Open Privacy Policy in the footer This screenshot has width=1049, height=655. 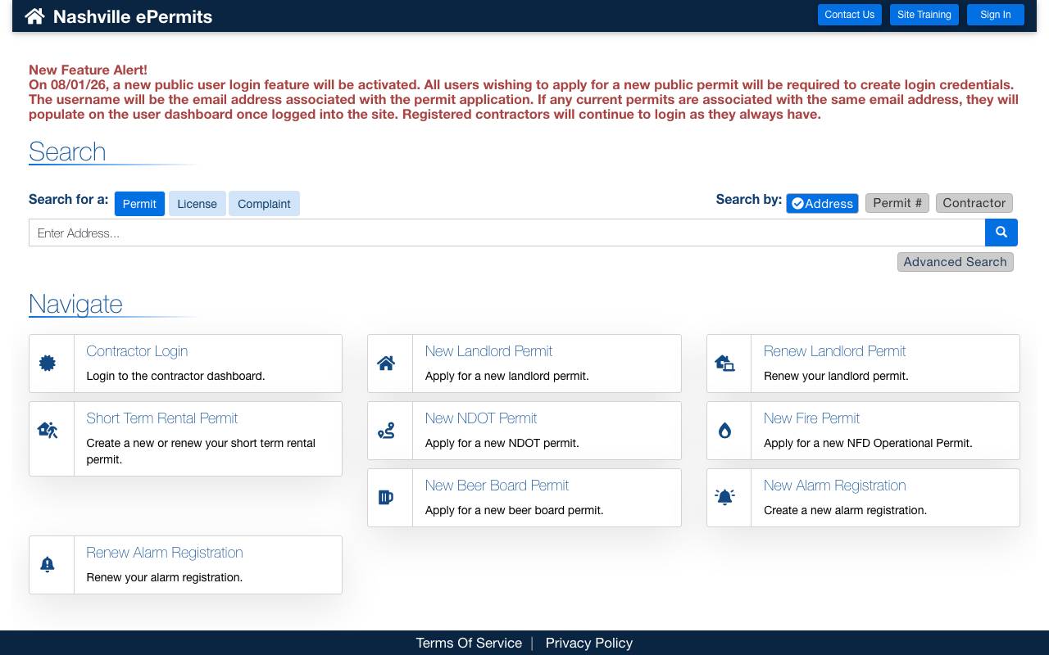pyautogui.click(x=589, y=643)
